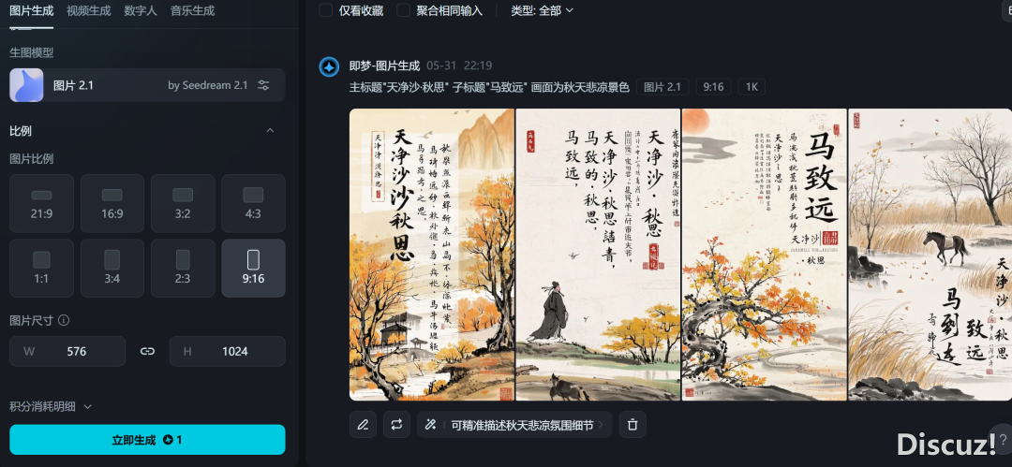1012x467 pixels.
Task: Toggle the width-height link icon
Action: click(147, 352)
